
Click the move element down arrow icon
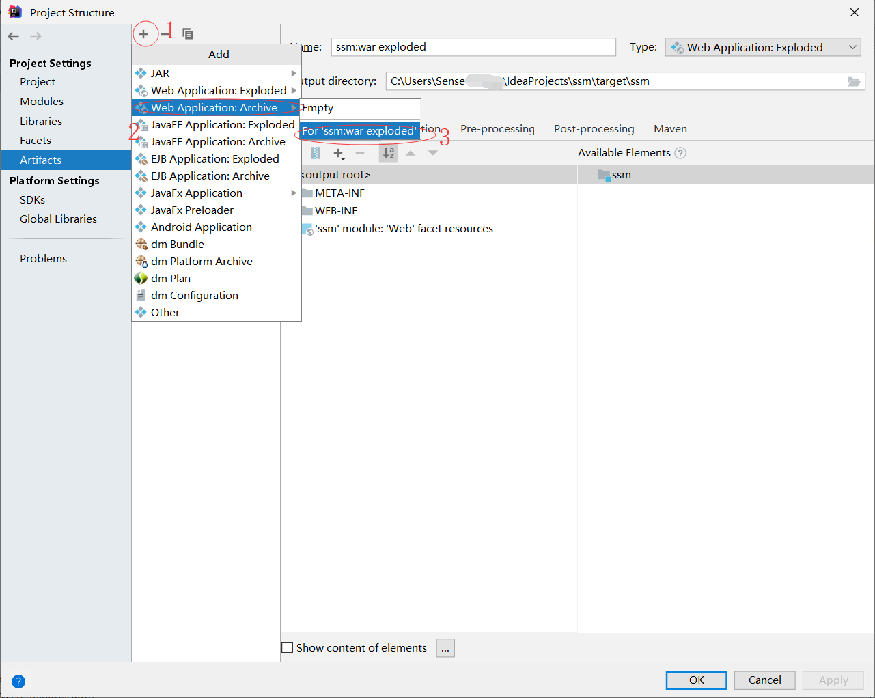click(432, 153)
